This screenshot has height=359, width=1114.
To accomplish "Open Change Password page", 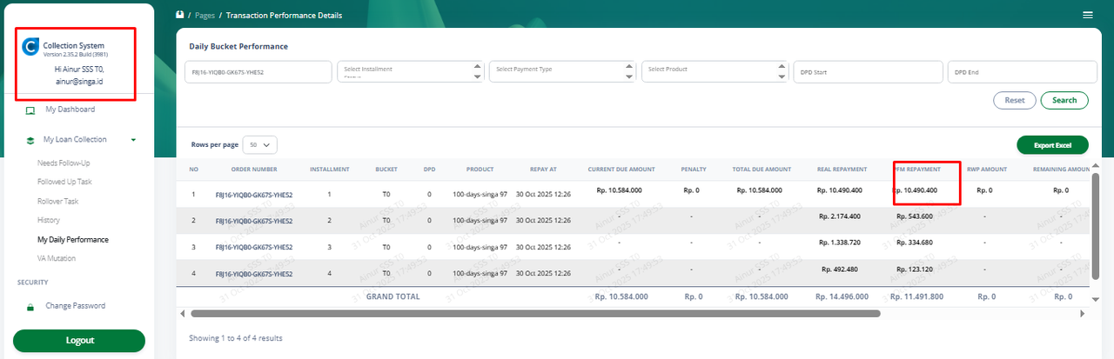I will pos(76,306).
